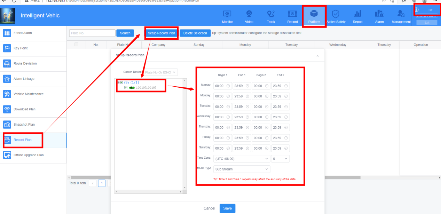Open the Management module icon
Screen dimensions: 441x214
401,14
